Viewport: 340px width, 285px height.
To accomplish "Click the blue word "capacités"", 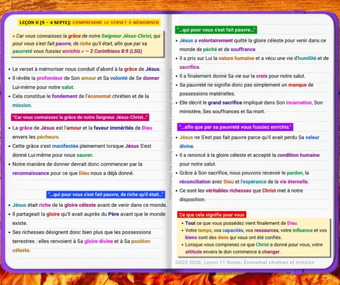I will point(233,231).
